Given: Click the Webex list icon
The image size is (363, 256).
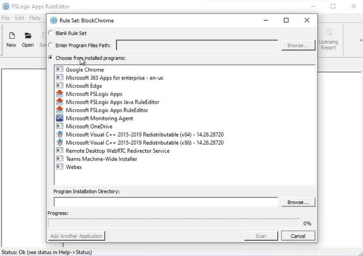Looking at the screenshot, I should (60, 166).
